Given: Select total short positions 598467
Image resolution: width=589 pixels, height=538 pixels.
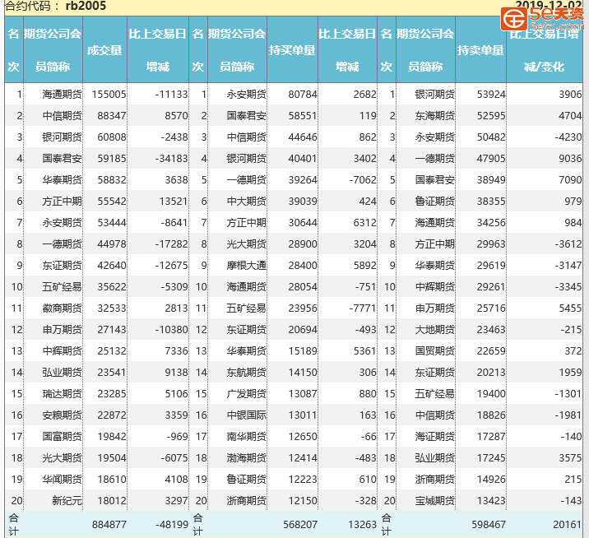Looking at the screenshot, I should click(489, 525).
